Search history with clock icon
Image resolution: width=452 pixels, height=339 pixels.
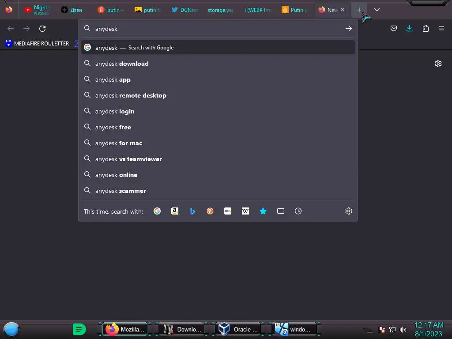tap(298, 211)
